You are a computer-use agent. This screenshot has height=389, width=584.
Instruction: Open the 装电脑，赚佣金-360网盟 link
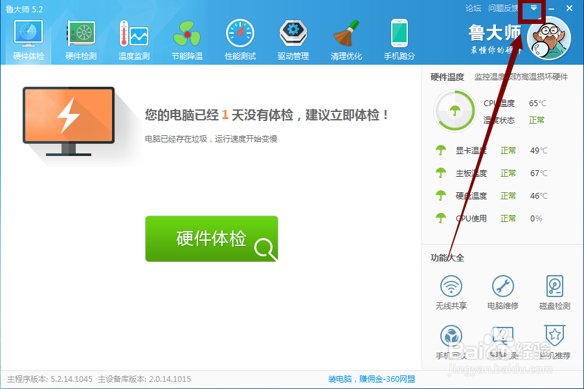372,379
